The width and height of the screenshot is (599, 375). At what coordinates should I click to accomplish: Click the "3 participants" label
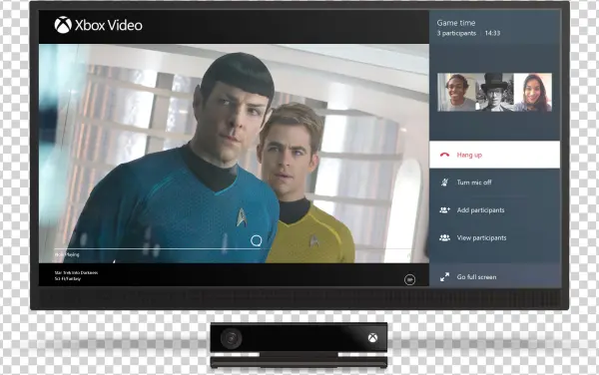pos(456,33)
